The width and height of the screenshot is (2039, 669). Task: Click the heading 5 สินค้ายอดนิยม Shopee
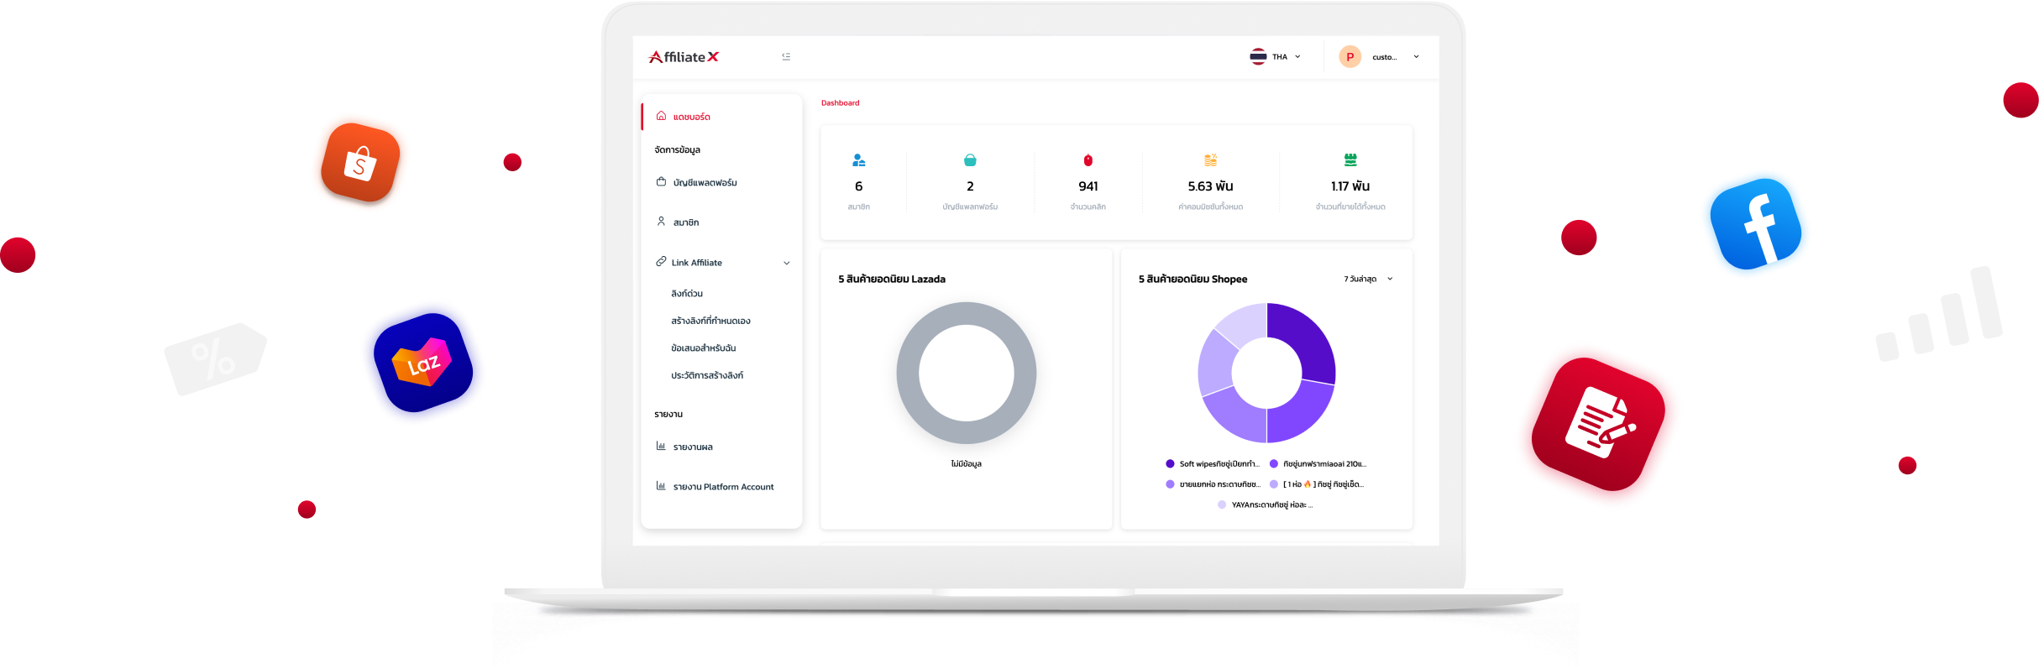coord(1192,279)
